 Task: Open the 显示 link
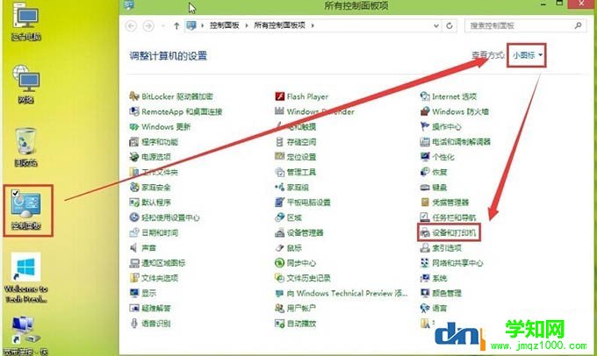(149, 293)
